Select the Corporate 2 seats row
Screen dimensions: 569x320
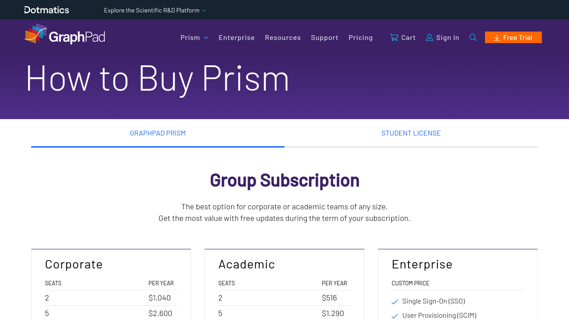[x=111, y=298]
